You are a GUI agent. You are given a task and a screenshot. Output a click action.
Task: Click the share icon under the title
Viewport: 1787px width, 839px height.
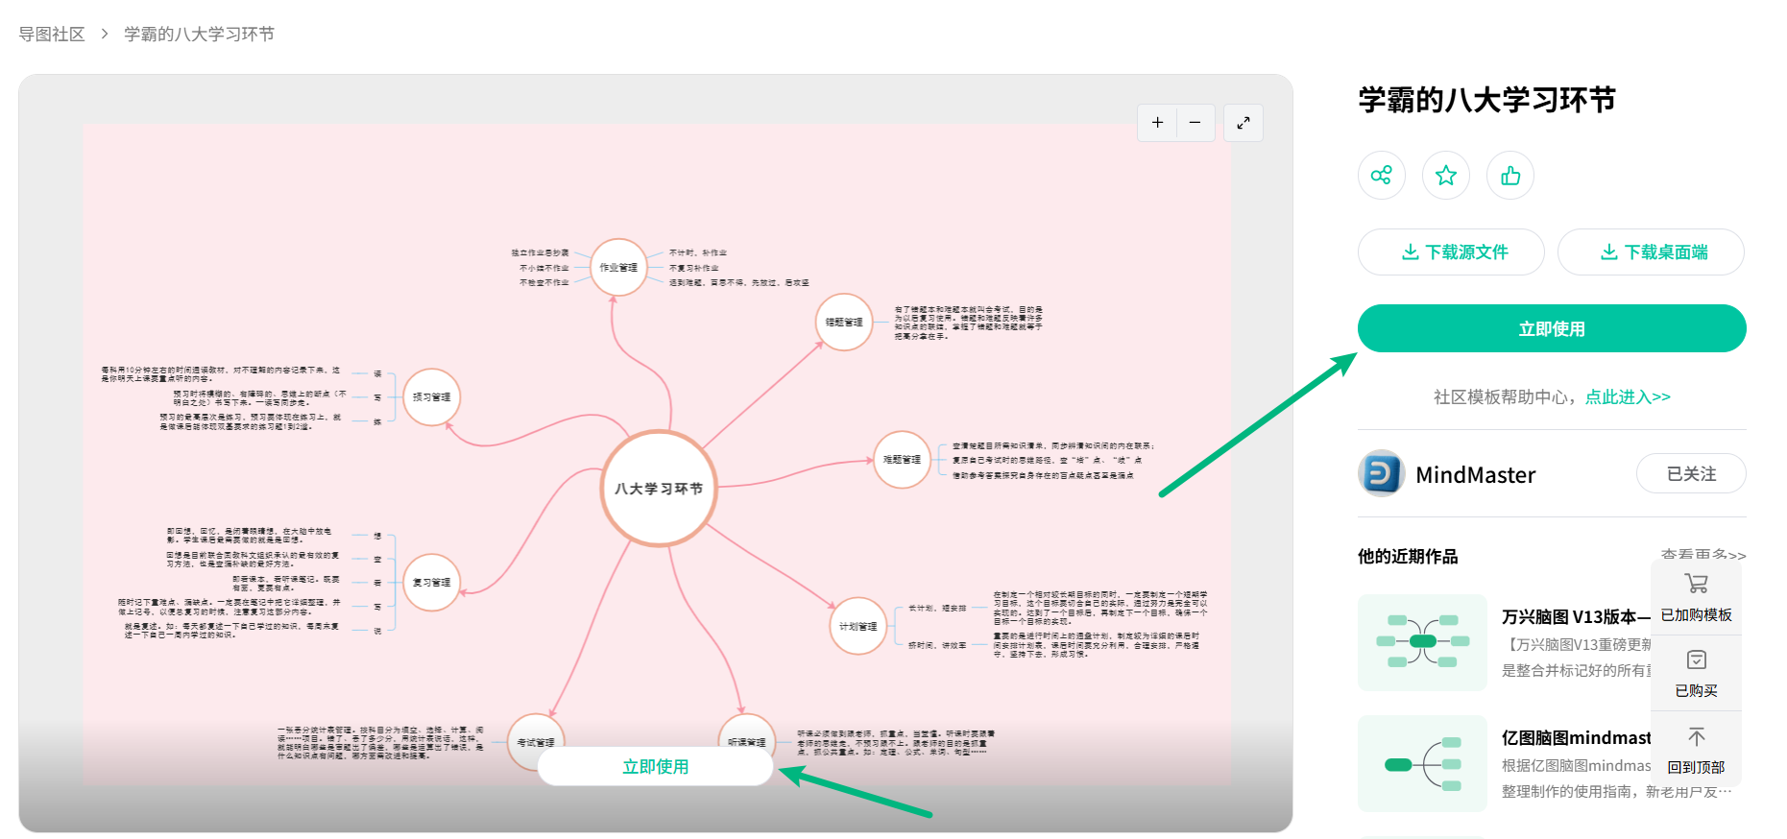1382,175
